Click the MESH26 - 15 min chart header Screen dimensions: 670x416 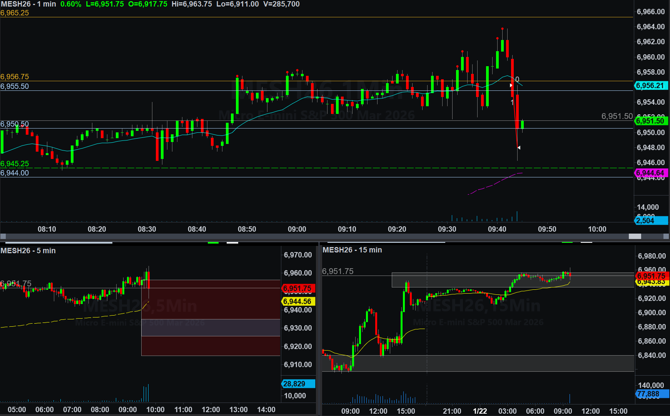coord(352,250)
